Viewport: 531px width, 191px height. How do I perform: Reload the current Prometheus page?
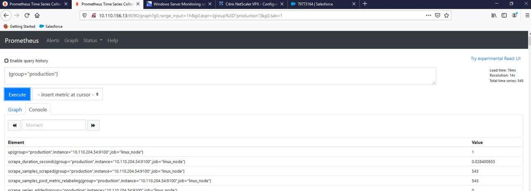(27, 15)
